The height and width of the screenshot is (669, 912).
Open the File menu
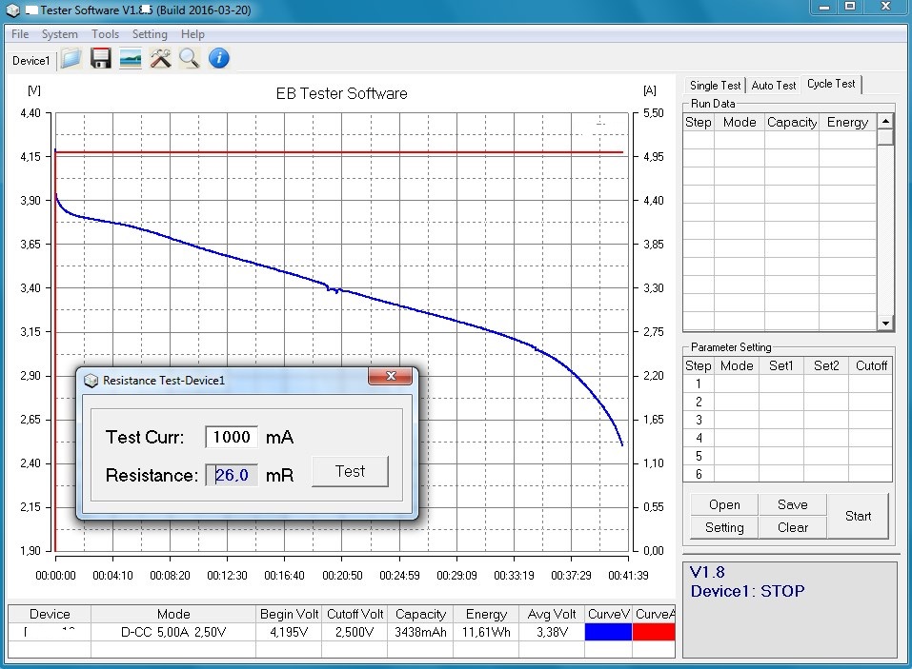[20, 34]
